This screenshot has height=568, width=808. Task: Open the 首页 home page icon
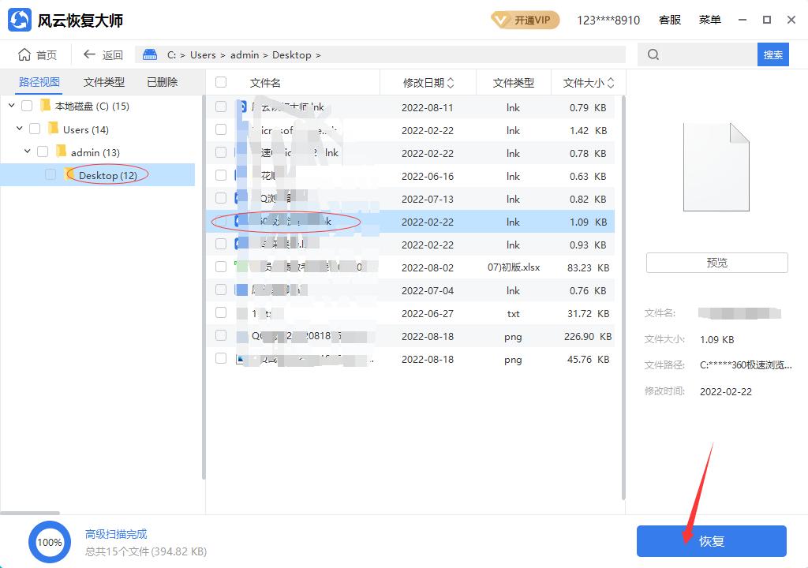tap(25, 54)
